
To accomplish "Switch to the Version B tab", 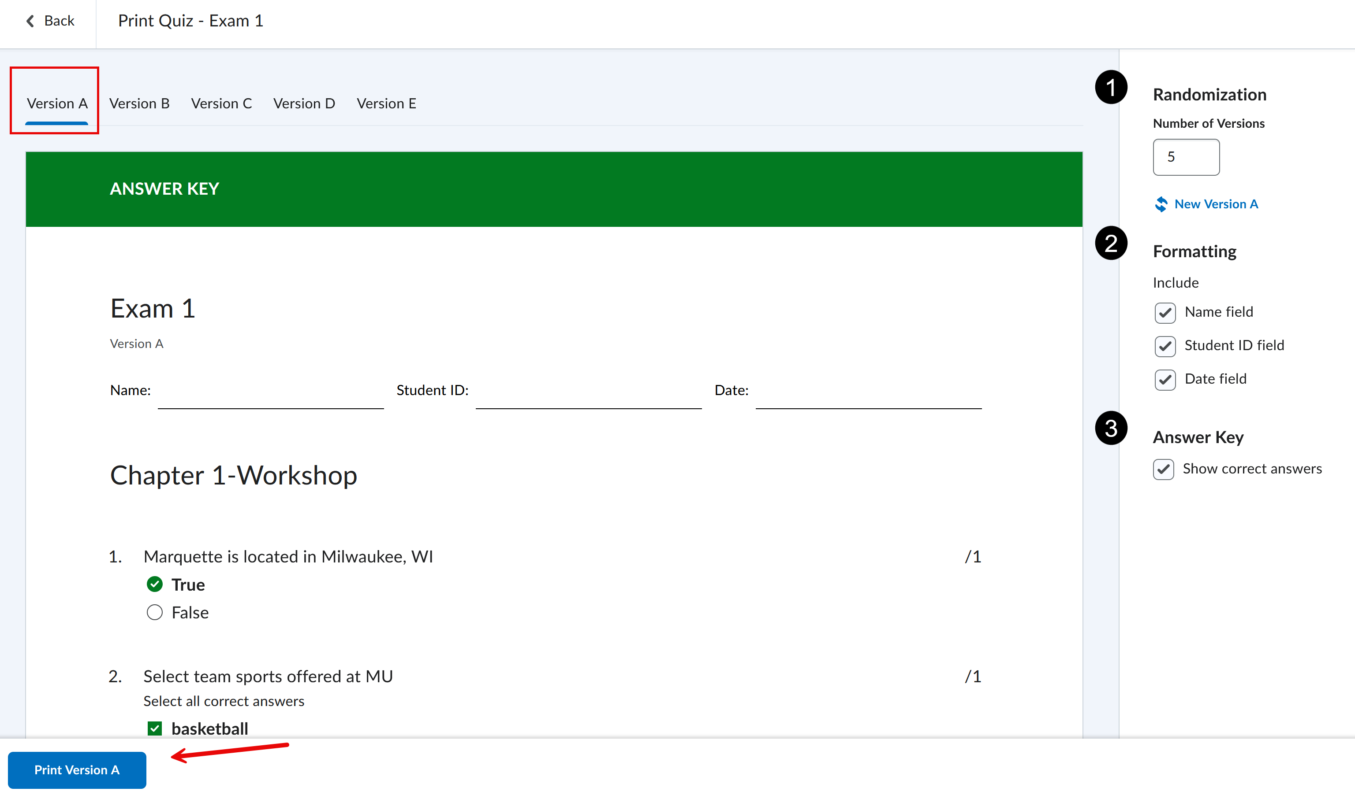I will [139, 104].
